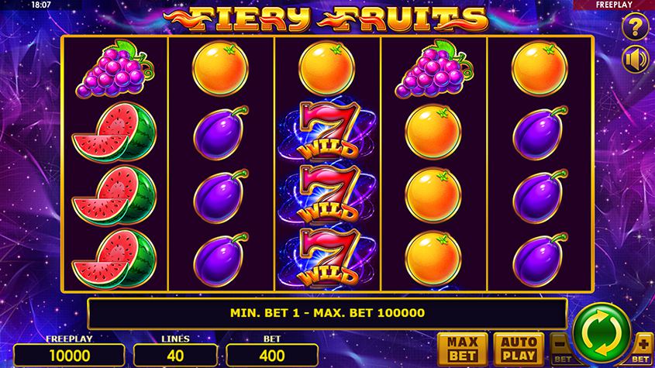The width and height of the screenshot is (655, 368).
Task: Start AUTO PLAY mode
Action: pos(519,349)
